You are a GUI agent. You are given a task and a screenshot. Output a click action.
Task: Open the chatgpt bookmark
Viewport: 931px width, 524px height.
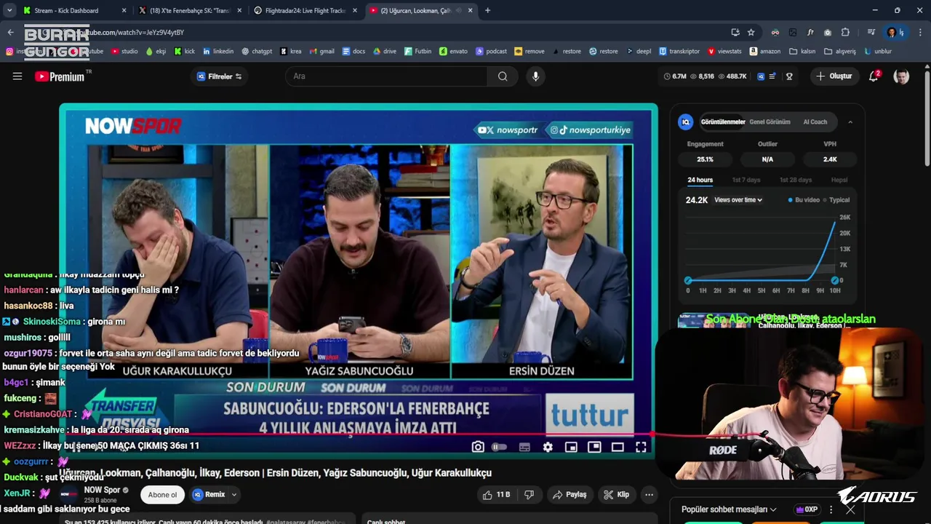[257, 52]
